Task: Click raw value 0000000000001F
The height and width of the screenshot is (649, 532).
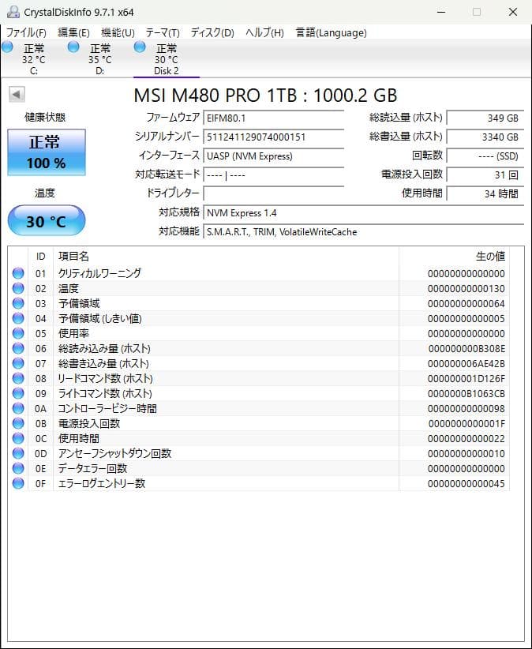Action: click(466, 424)
